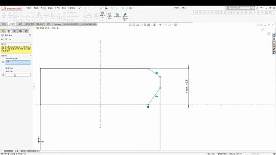Viewport: 276px width, 155px height.
Task: Switch to the DimXpert ribbon tab
Action: click(57, 24)
